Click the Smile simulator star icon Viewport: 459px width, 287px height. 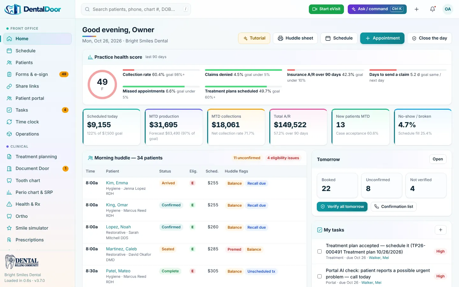pyautogui.click(x=9, y=228)
